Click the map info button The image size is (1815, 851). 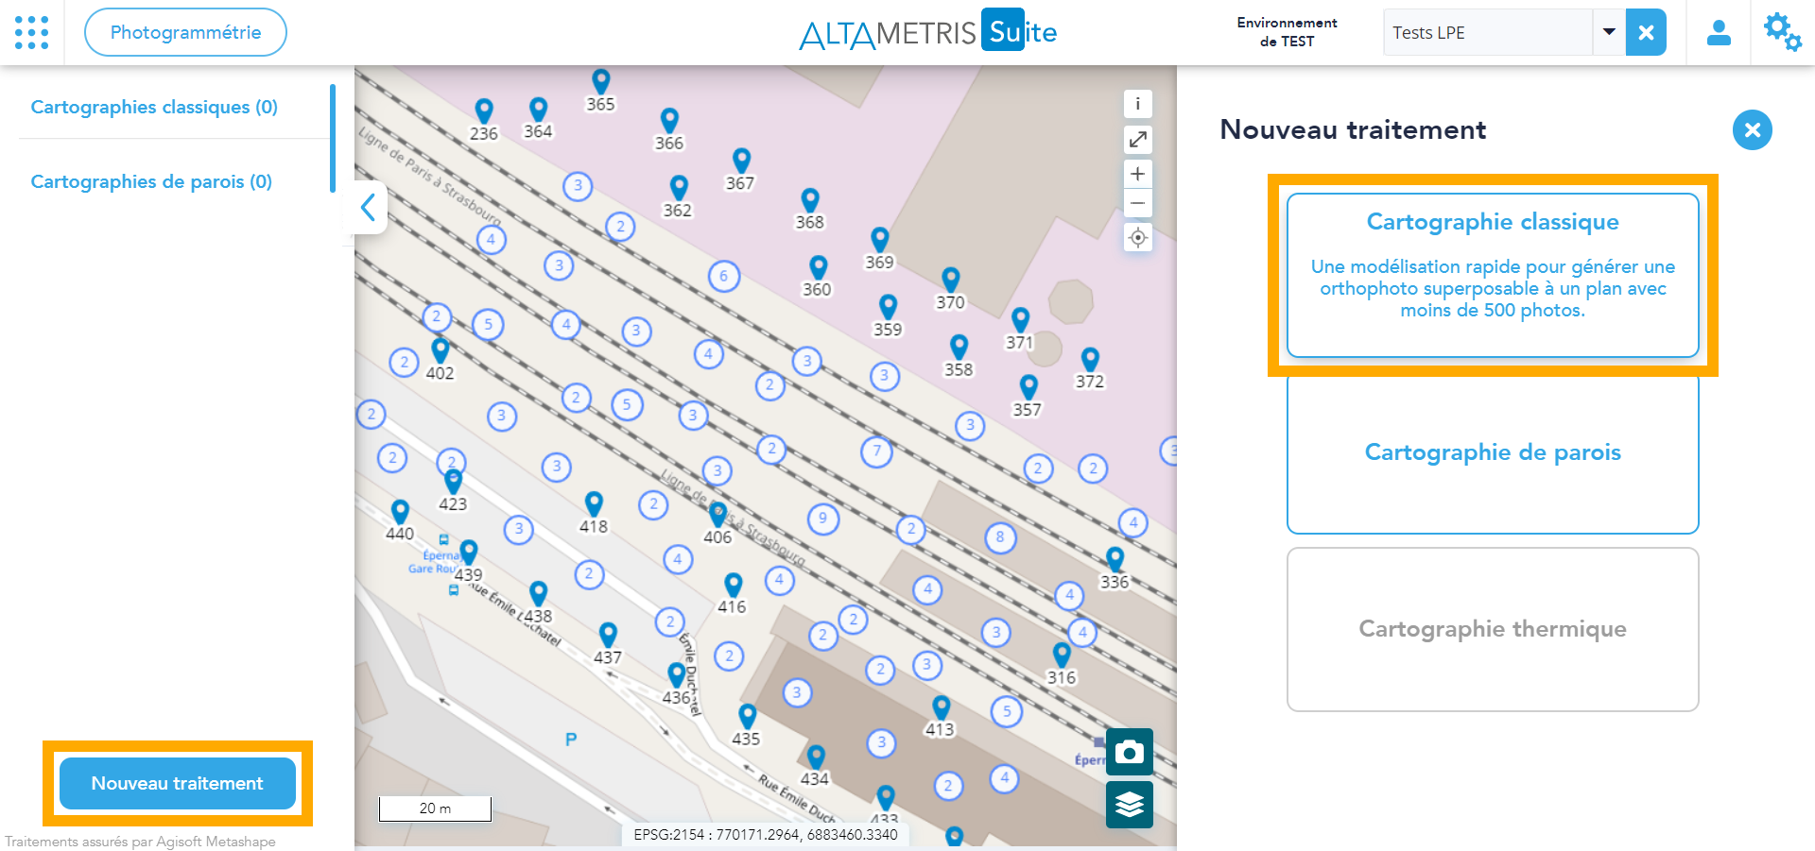click(1137, 104)
